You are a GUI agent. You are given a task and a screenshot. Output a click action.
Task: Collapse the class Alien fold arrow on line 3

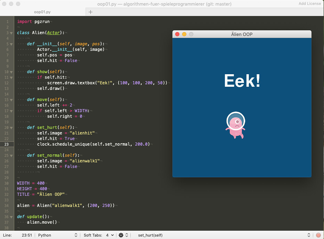click(x=11, y=33)
